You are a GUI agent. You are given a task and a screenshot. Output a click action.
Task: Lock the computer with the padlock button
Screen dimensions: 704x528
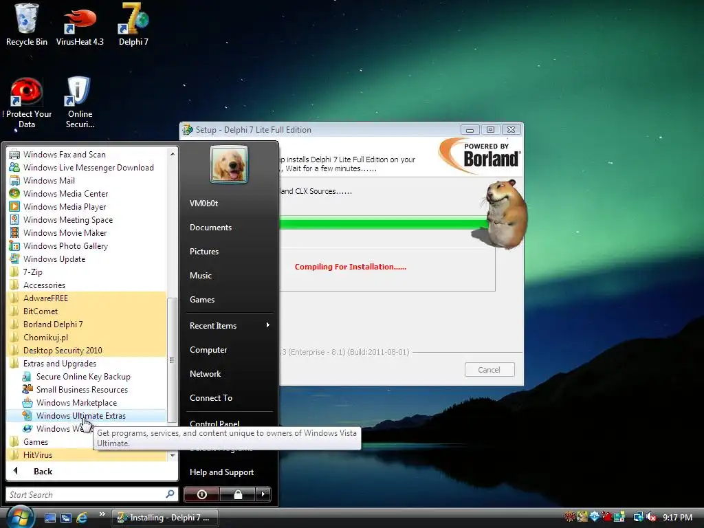pos(237,494)
